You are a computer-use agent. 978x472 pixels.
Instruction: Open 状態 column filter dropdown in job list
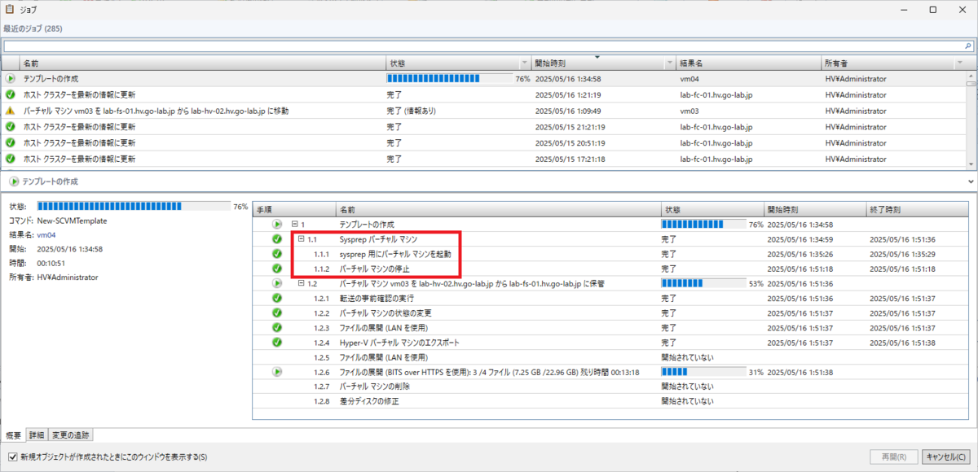point(524,63)
